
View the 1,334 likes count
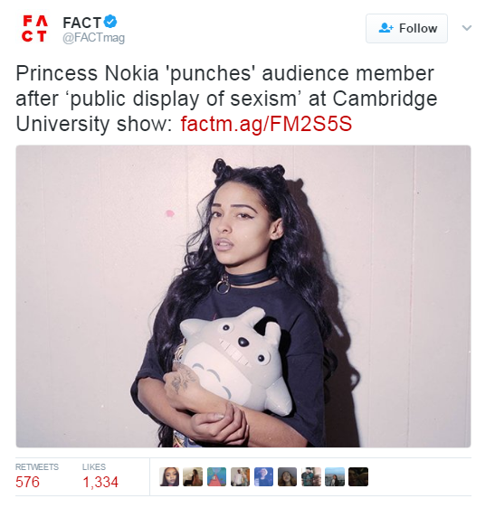100,482
